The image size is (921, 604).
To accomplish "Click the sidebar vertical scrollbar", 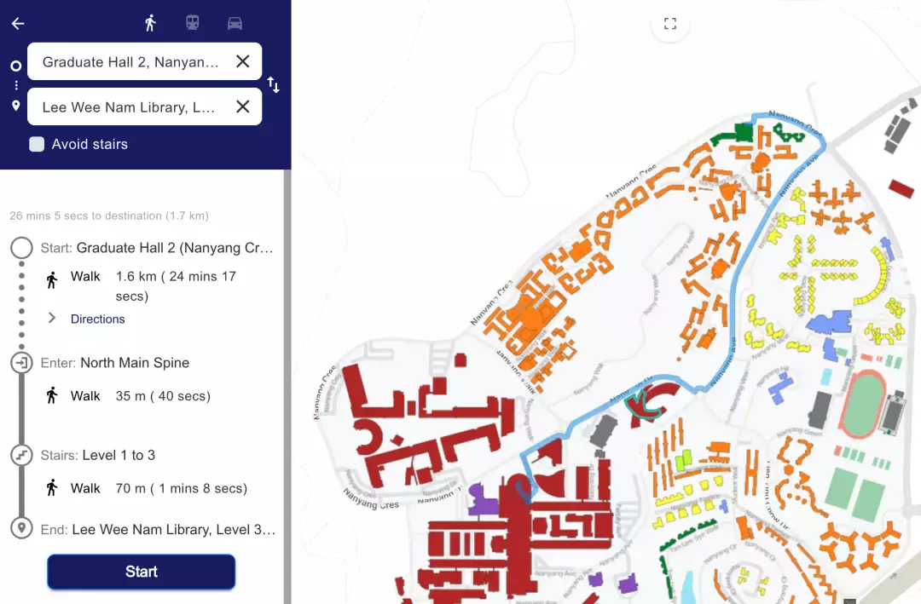I will click(287, 383).
